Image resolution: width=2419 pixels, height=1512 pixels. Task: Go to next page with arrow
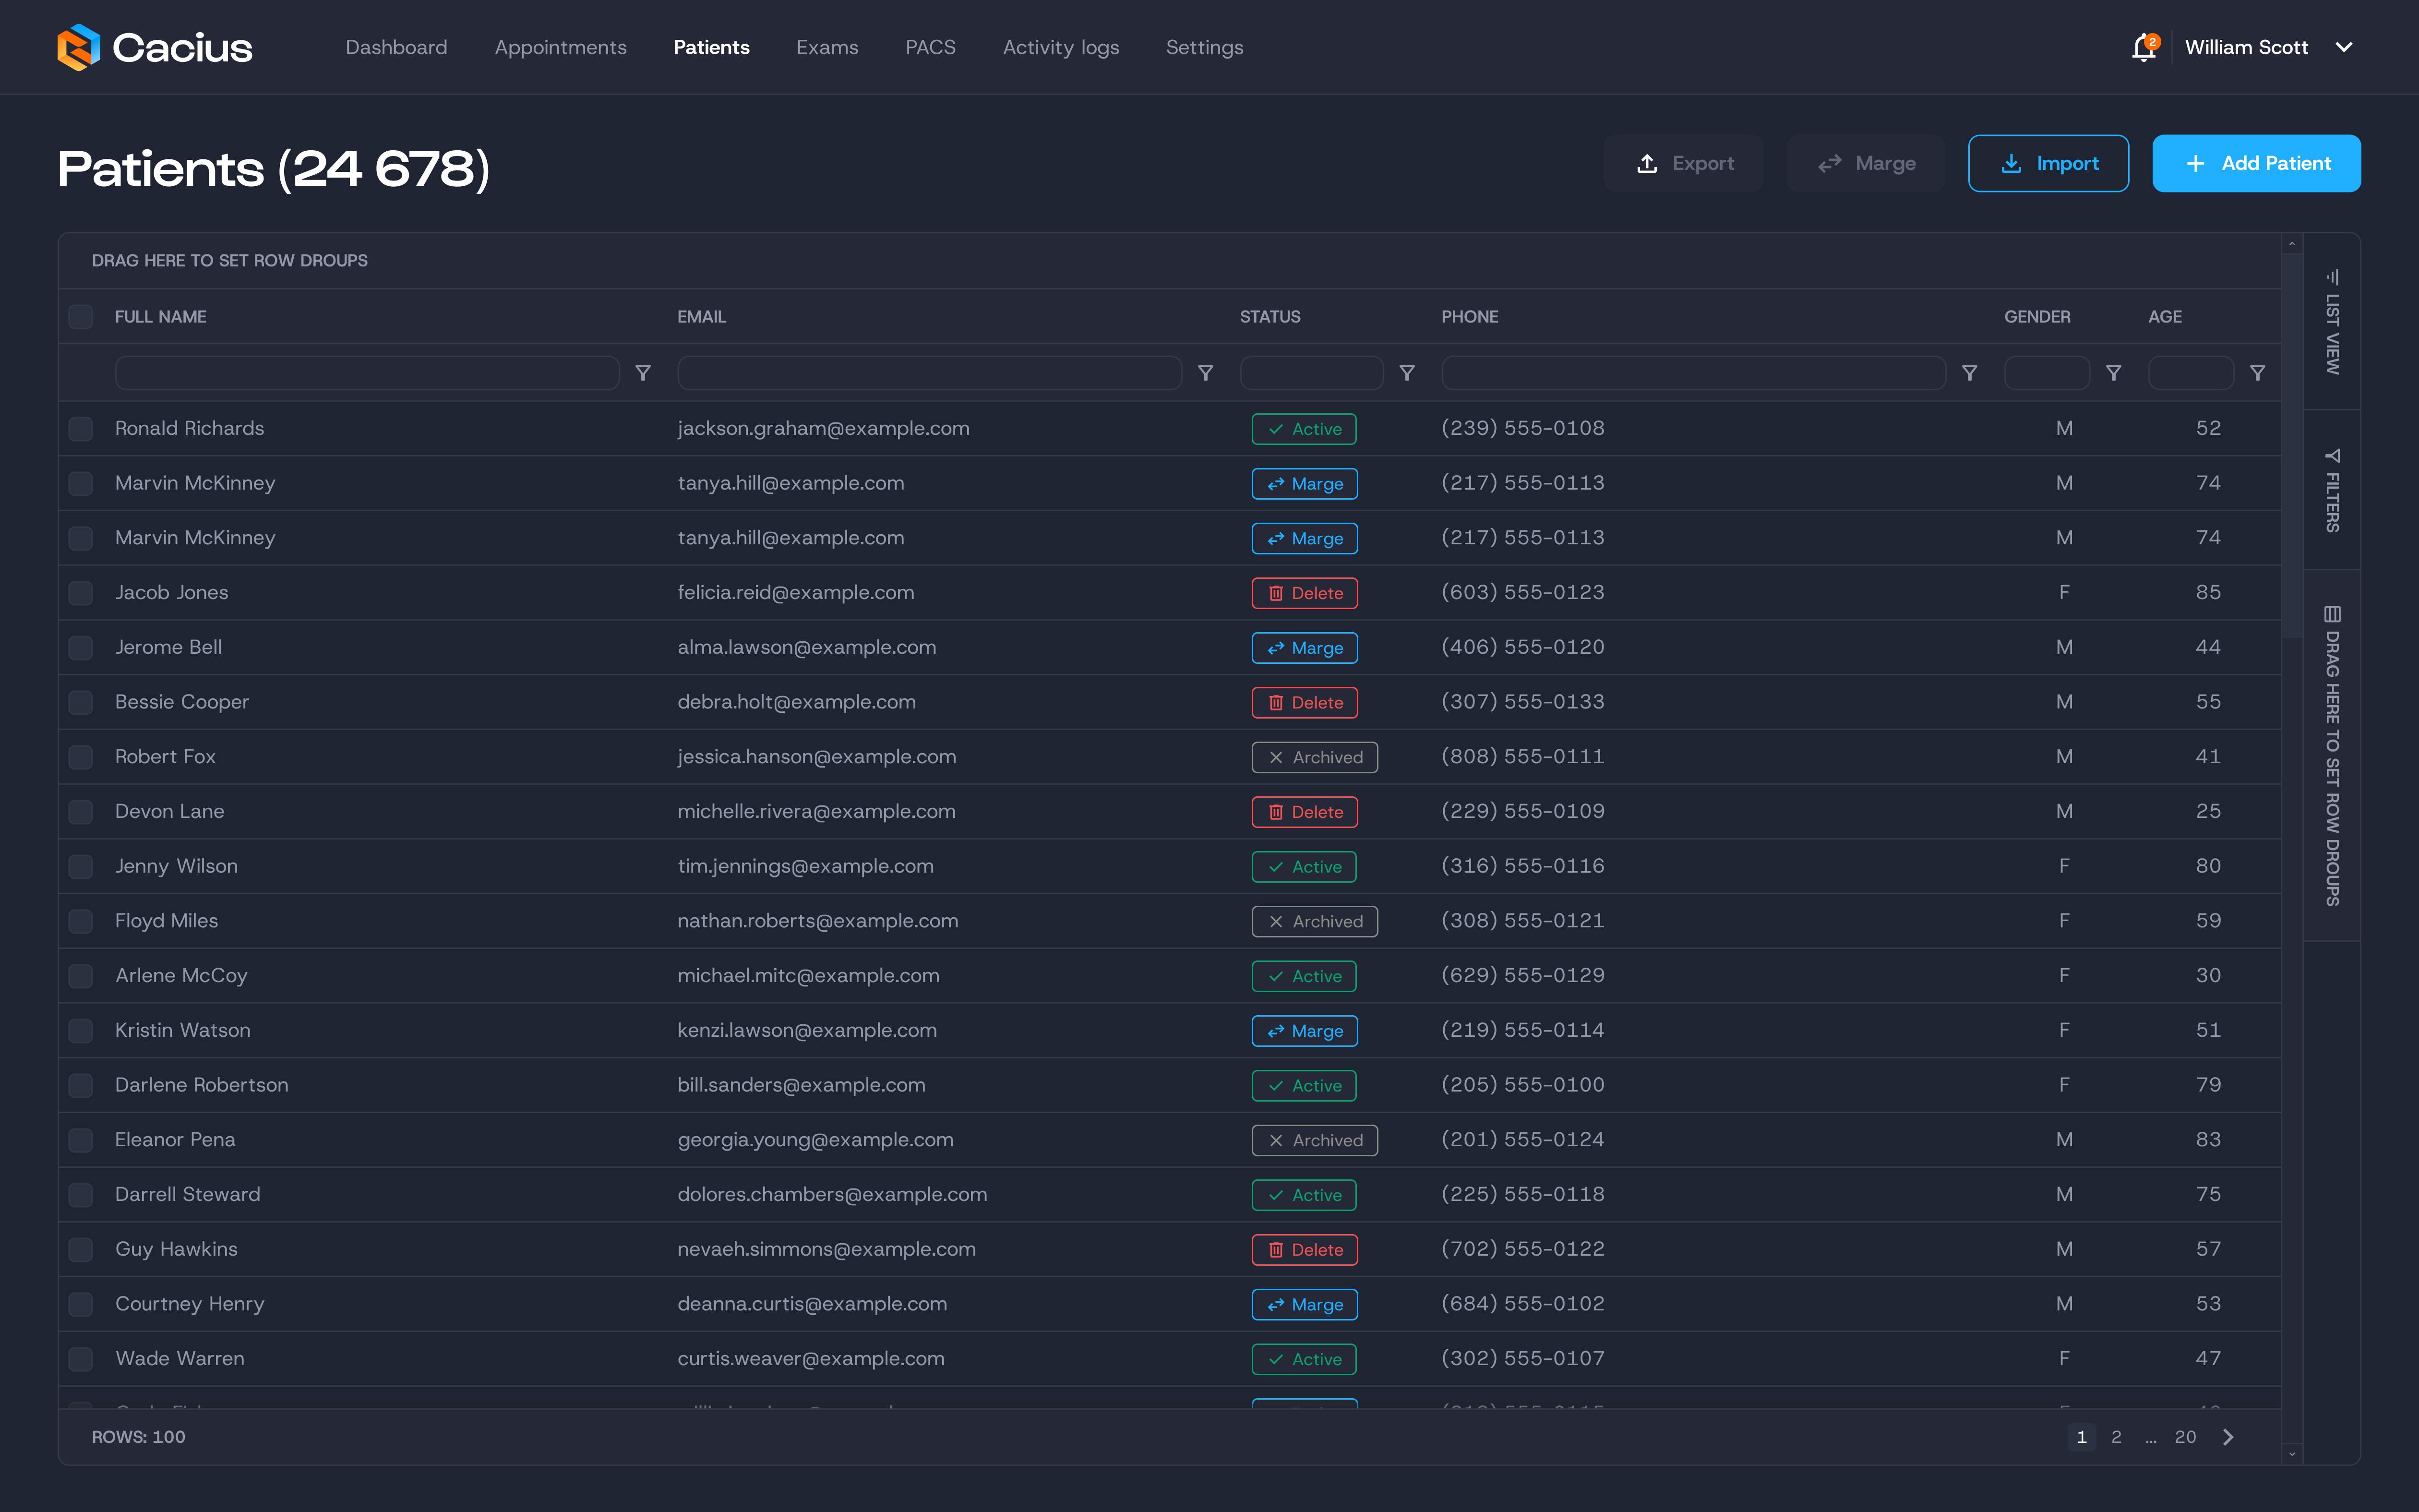point(2228,1437)
